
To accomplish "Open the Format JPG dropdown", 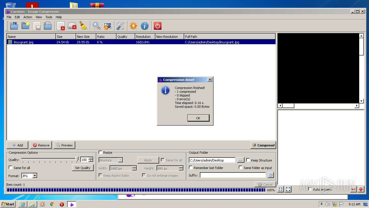I will coord(29,176).
